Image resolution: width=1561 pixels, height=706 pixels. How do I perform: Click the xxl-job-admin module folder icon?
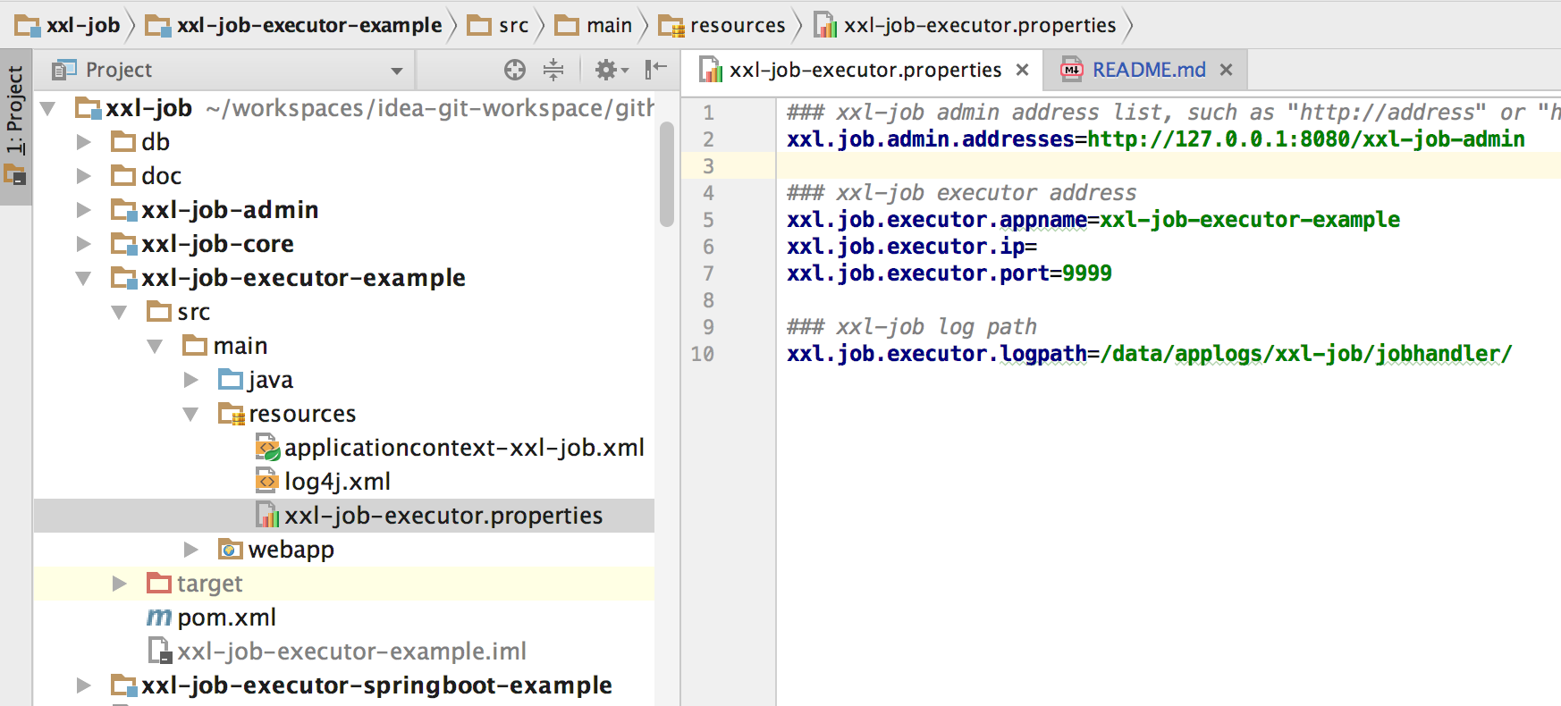tap(123, 210)
